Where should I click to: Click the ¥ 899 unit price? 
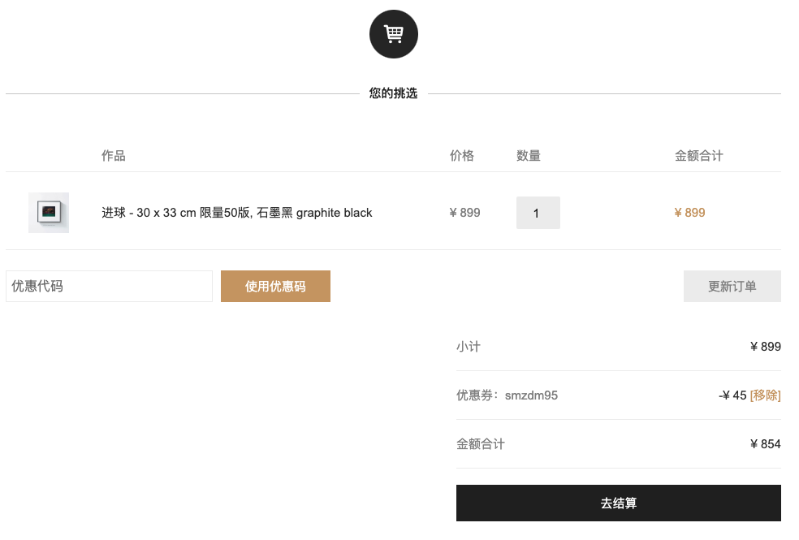[x=464, y=213]
